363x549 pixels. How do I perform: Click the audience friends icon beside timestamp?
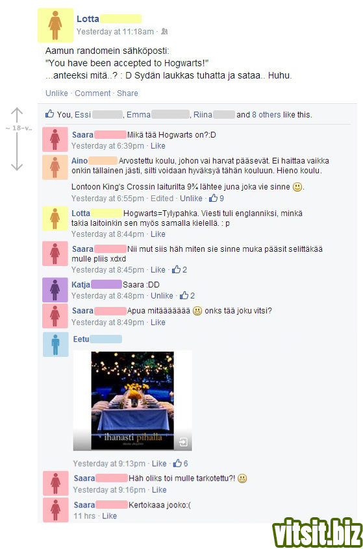(x=164, y=32)
